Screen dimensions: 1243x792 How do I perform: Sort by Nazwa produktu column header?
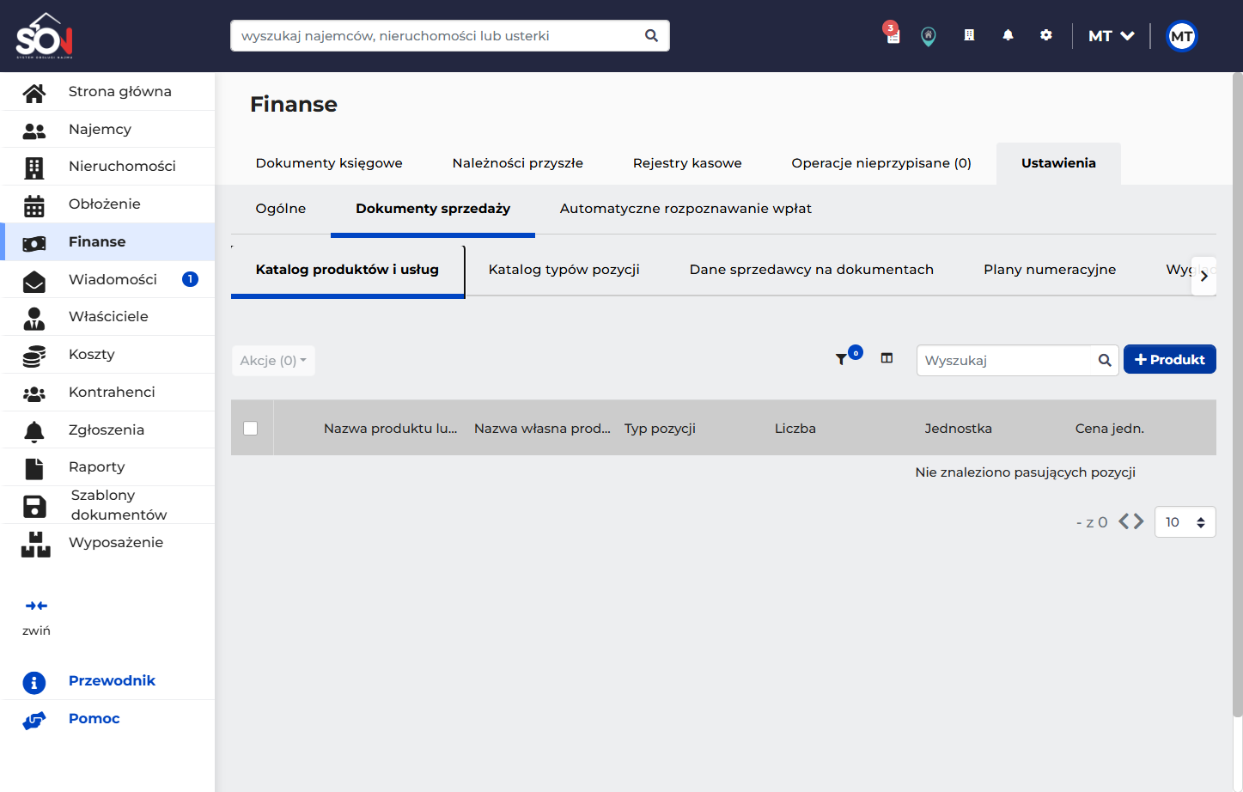coord(391,428)
